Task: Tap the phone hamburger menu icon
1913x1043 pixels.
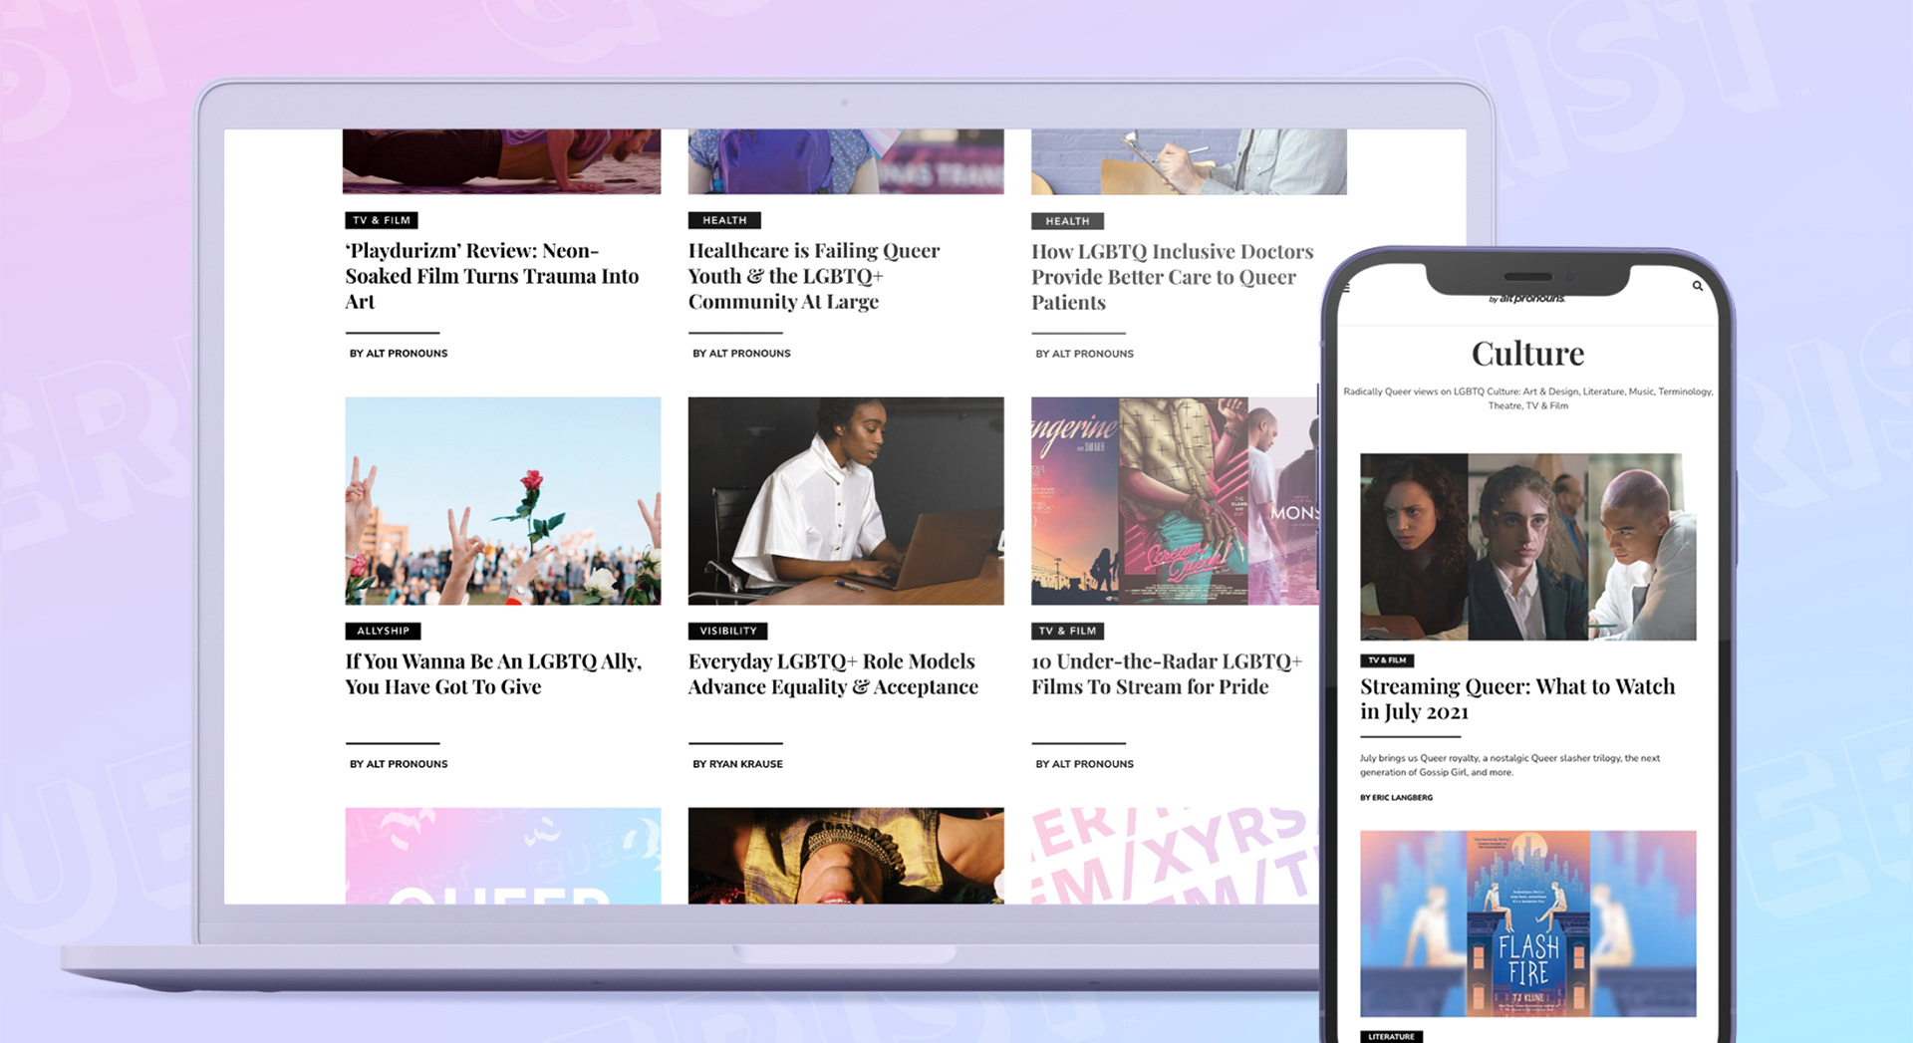Action: (x=1345, y=288)
